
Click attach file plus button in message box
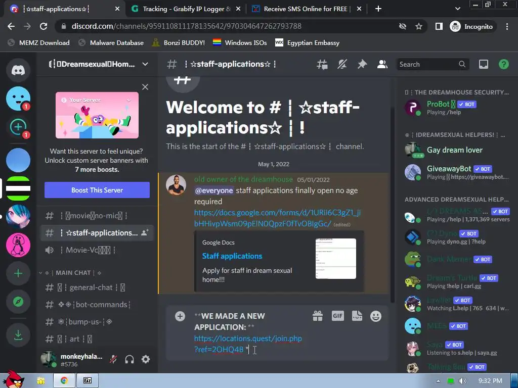point(180,316)
